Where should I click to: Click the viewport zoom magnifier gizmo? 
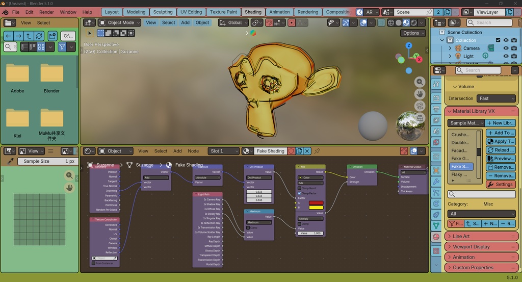pyautogui.click(x=420, y=82)
